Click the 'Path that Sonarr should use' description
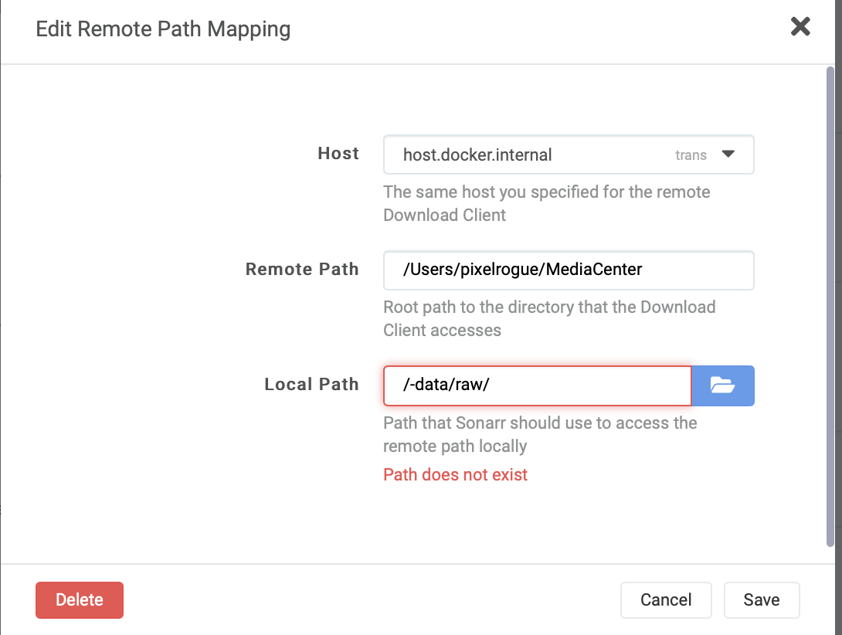The width and height of the screenshot is (842, 635). [540, 434]
